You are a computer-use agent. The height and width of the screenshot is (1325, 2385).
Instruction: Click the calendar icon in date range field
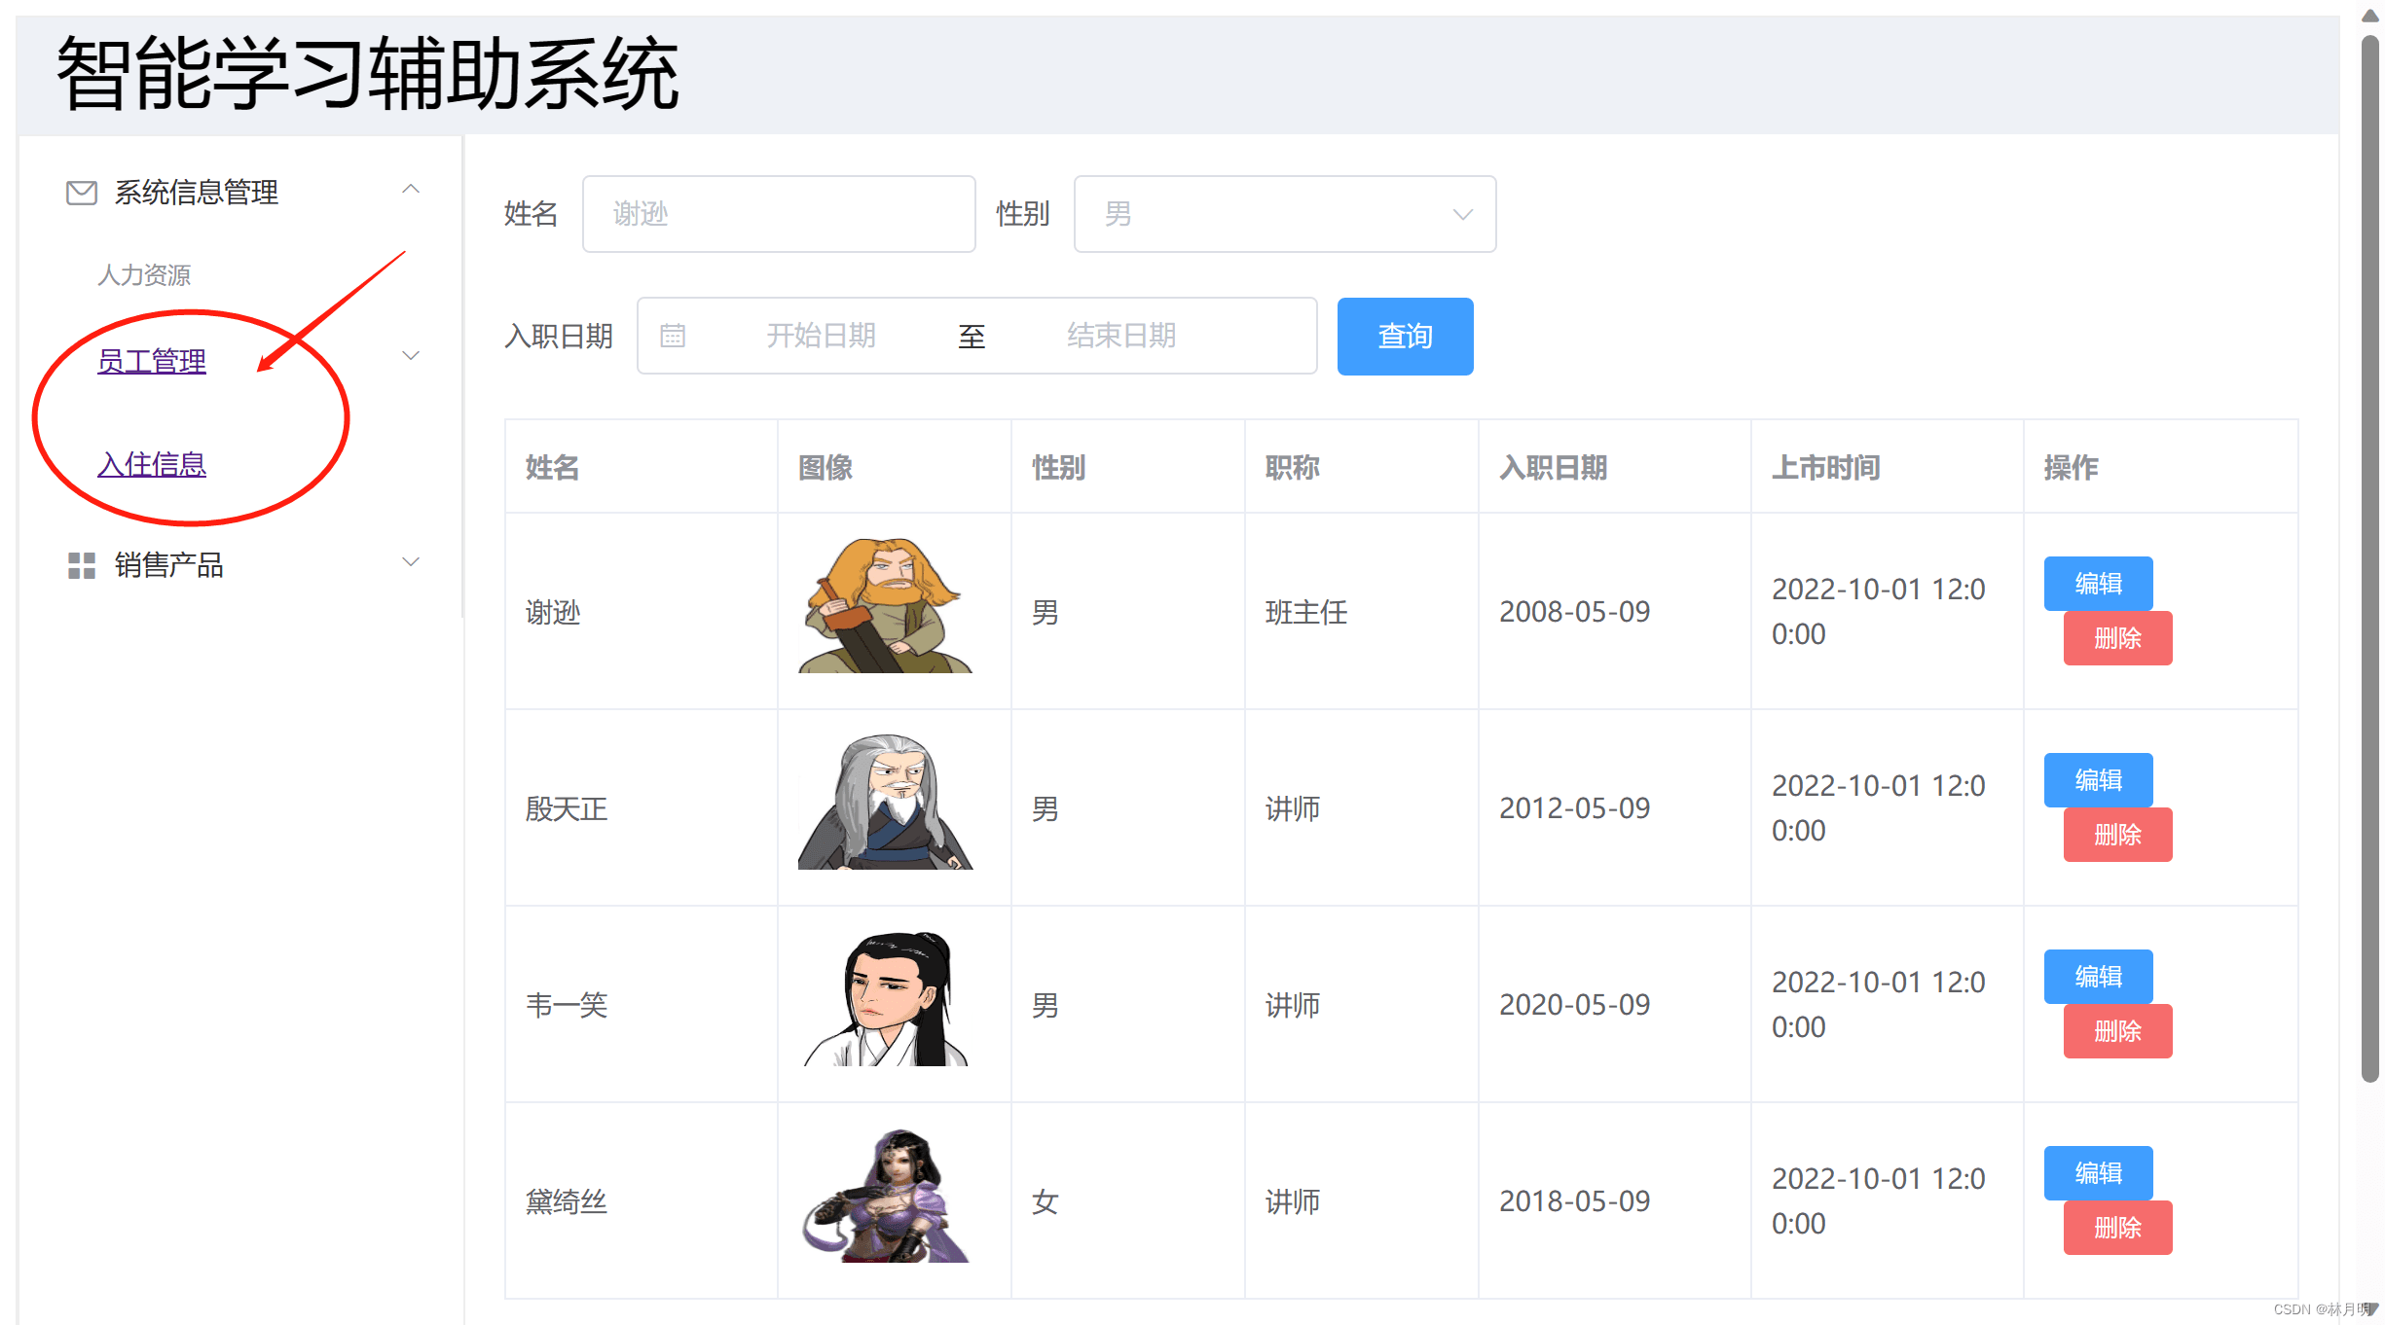coord(673,336)
